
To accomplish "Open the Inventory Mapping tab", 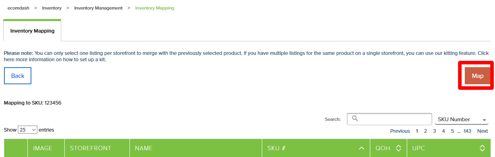I will 32,31.
